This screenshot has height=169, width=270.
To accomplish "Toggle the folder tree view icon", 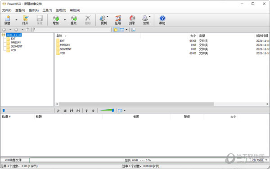I will pos(116,30).
